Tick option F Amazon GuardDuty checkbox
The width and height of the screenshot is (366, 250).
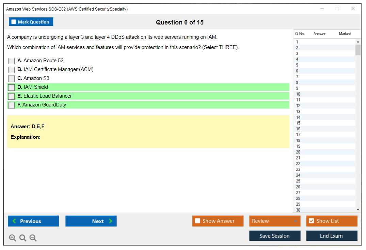tap(12, 105)
